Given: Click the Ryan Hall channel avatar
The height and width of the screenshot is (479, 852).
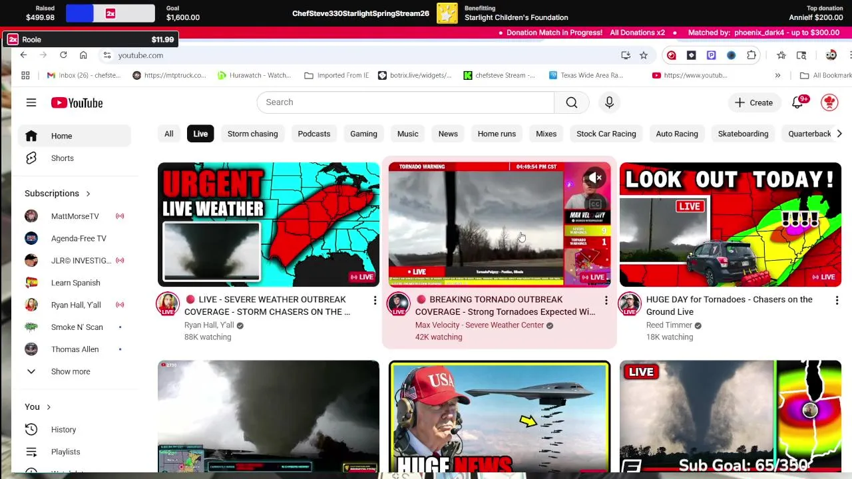Looking at the screenshot, I should (168, 305).
